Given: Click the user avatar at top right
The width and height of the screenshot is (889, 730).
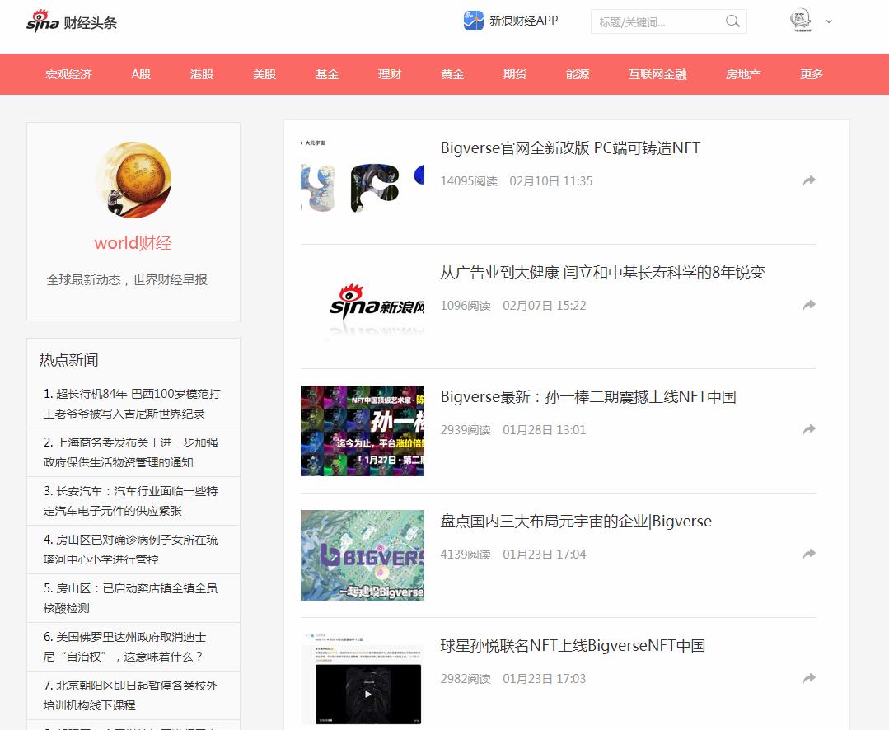Looking at the screenshot, I should point(801,21).
